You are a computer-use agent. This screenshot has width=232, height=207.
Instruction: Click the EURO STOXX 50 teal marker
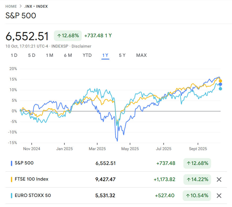[x=12, y=196]
